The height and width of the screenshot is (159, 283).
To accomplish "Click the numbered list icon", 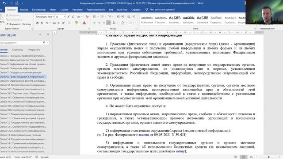I will tap(102, 17).
